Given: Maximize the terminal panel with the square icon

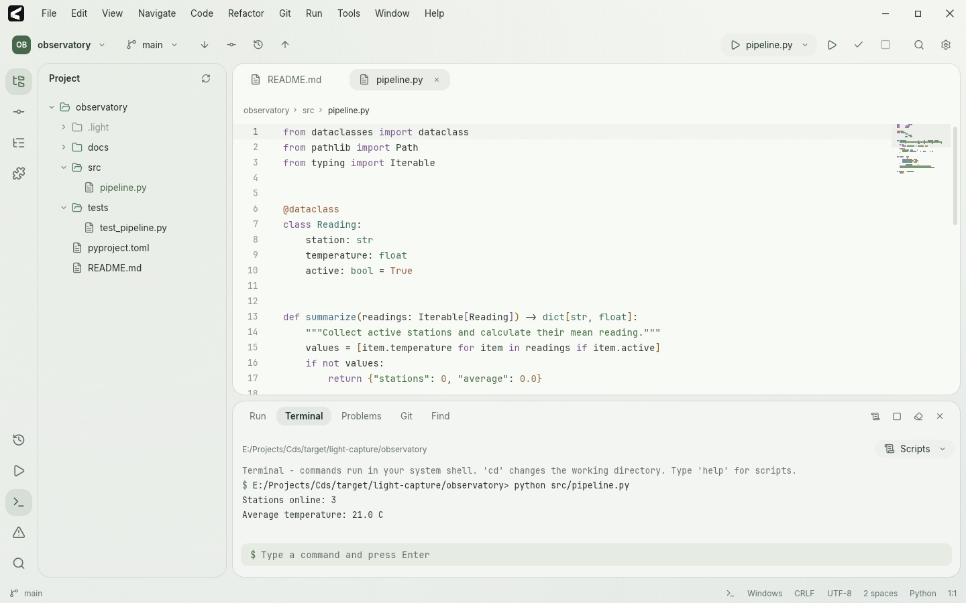Looking at the screenshot, I should click(897, 417).
